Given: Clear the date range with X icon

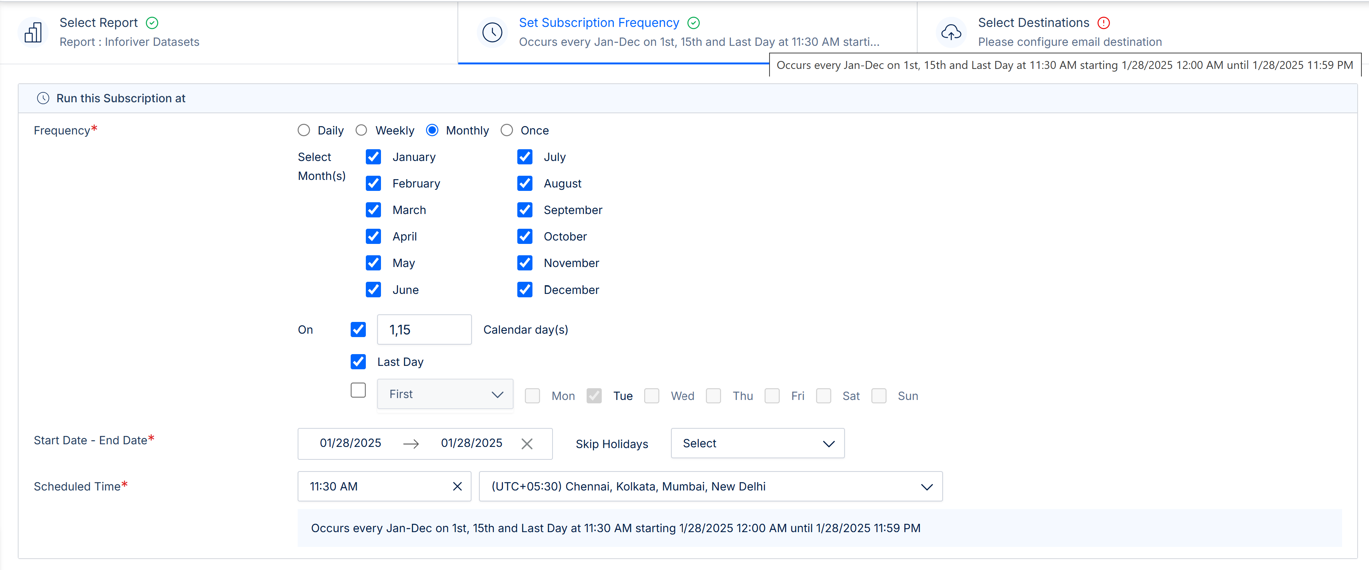Looking at the screenshot, I should (527, 444).
